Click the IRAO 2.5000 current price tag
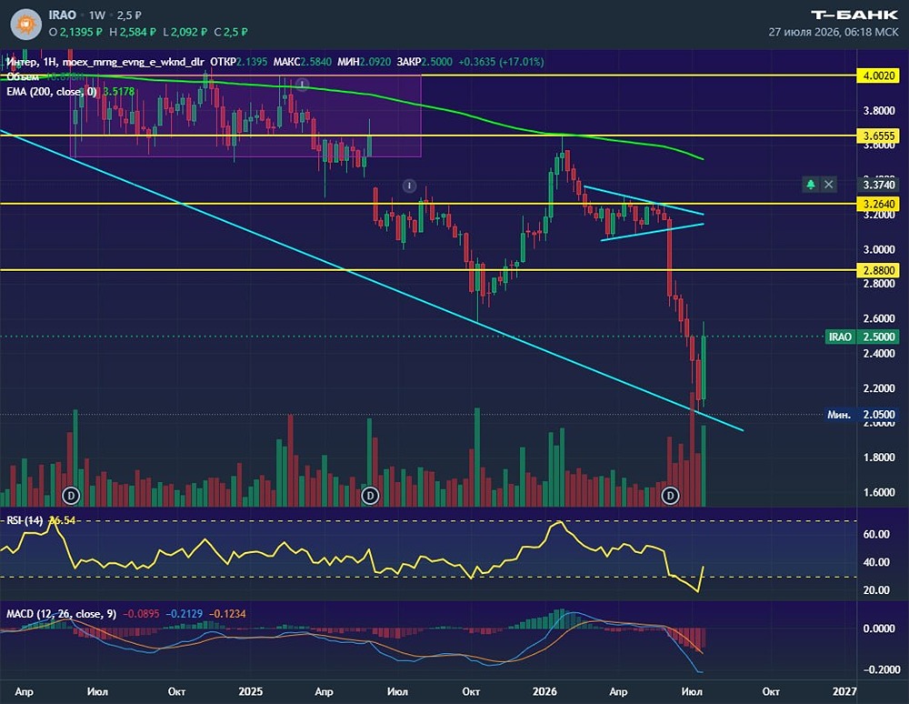Image resolution: width=909 pixels, height=704 pixels. [x=862, y=337]
